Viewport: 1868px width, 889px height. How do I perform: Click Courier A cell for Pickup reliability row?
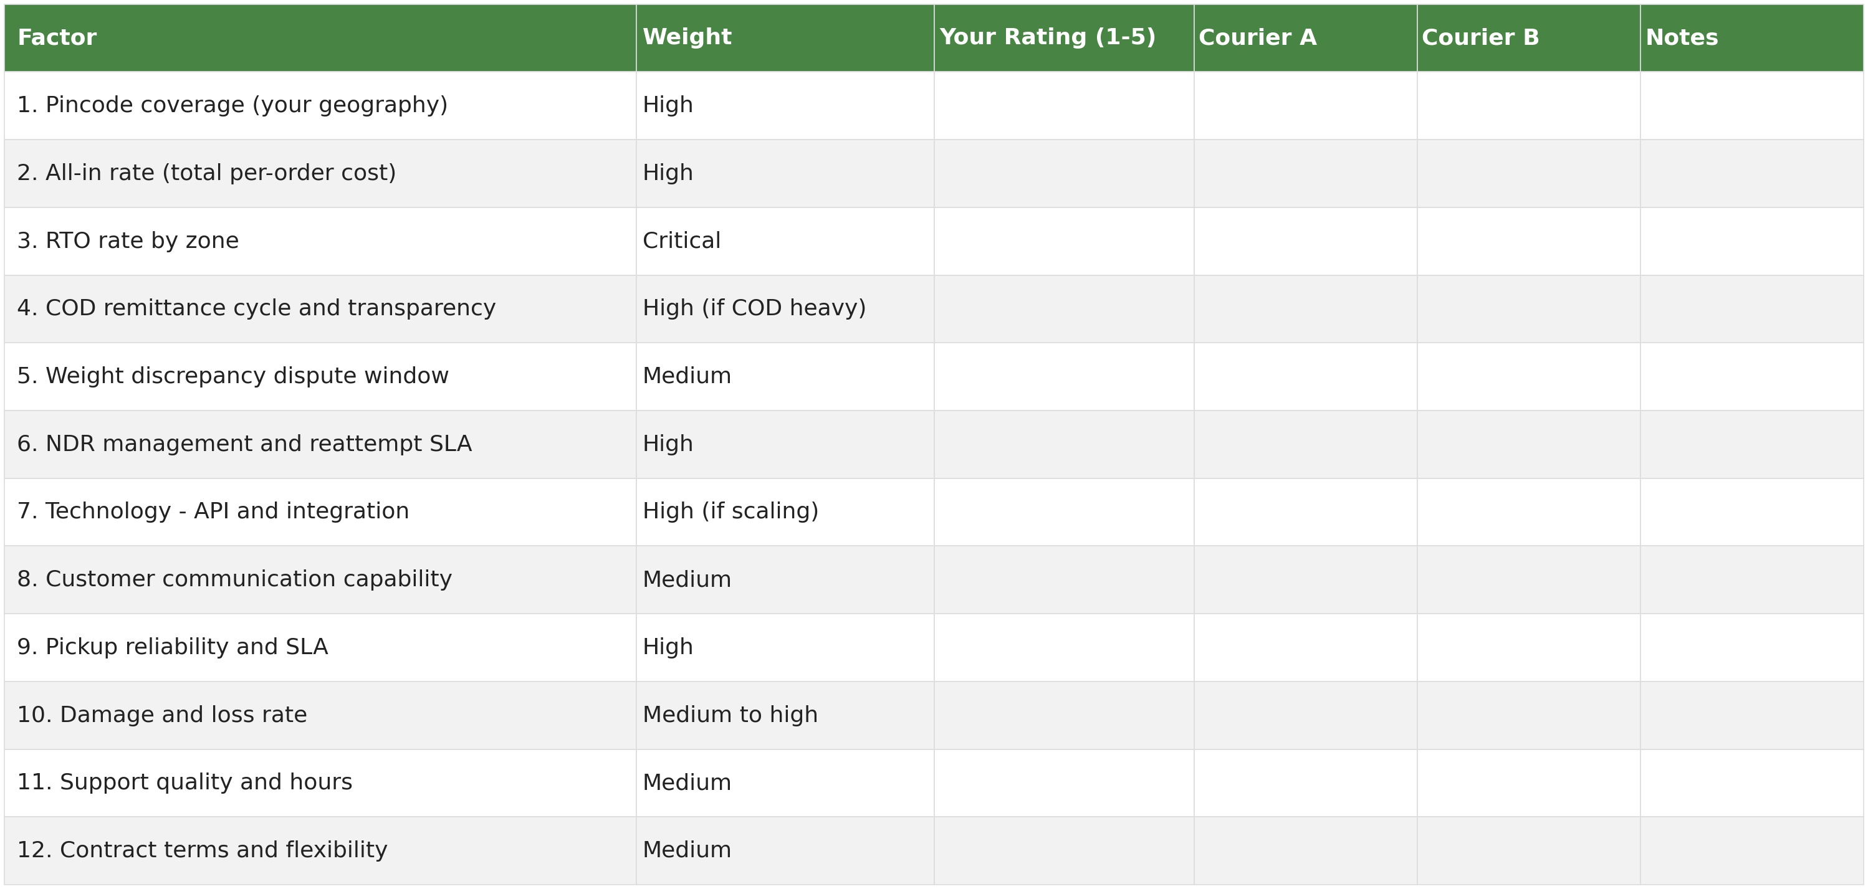pos(1305,648)
